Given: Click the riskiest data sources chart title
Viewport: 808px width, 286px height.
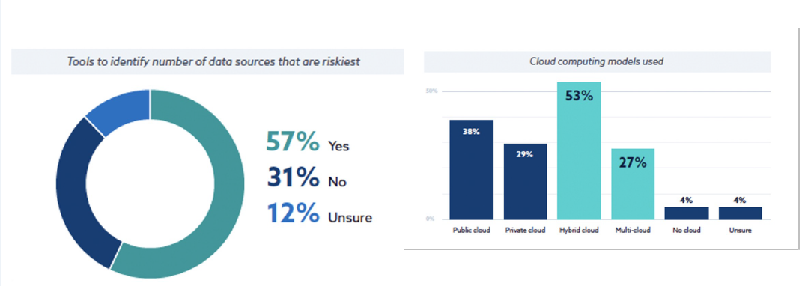Looking at the screenshot, I should (213, 62).
